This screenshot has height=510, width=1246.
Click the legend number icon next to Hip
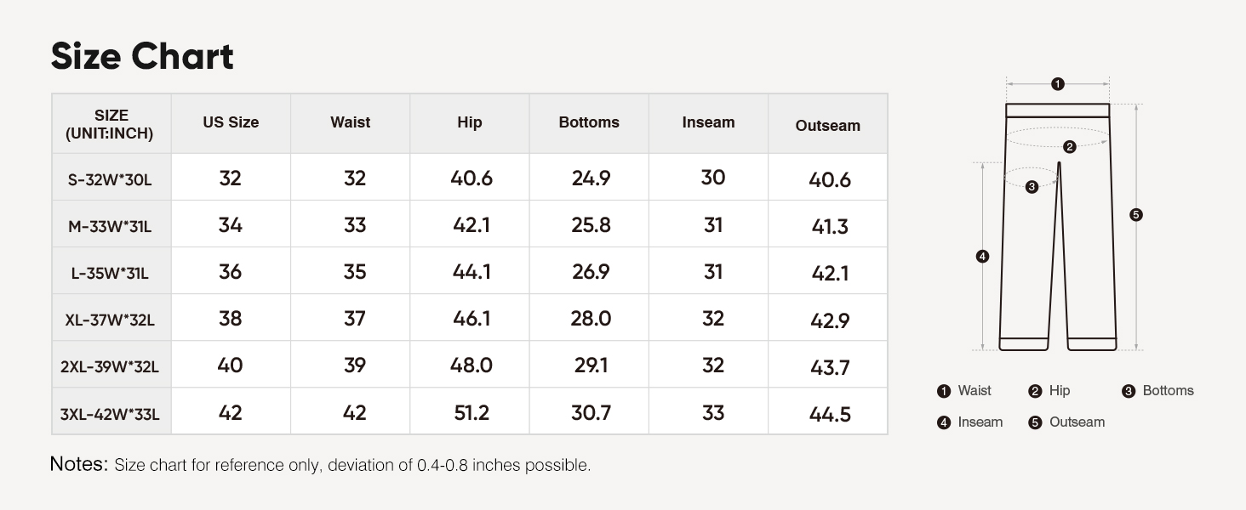click(x=1035, y=391)
